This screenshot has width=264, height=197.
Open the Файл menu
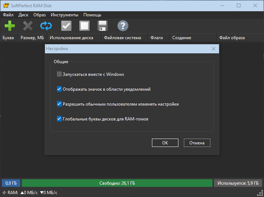click(8, 15)
